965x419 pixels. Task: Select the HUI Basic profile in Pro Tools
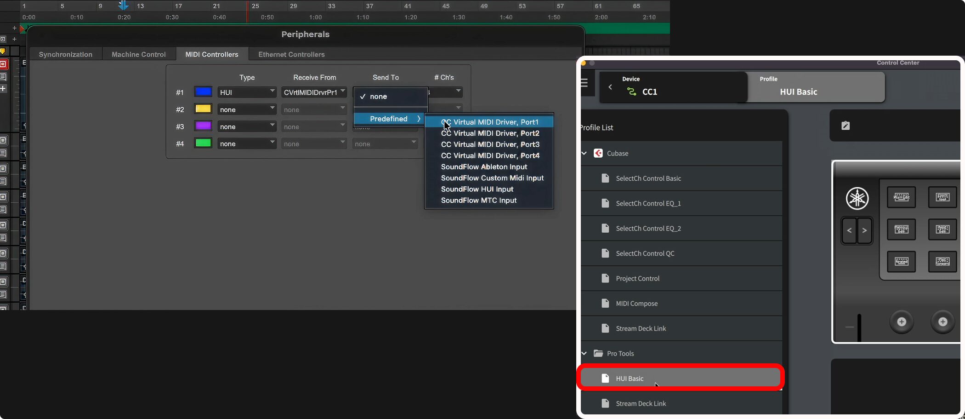681,378
